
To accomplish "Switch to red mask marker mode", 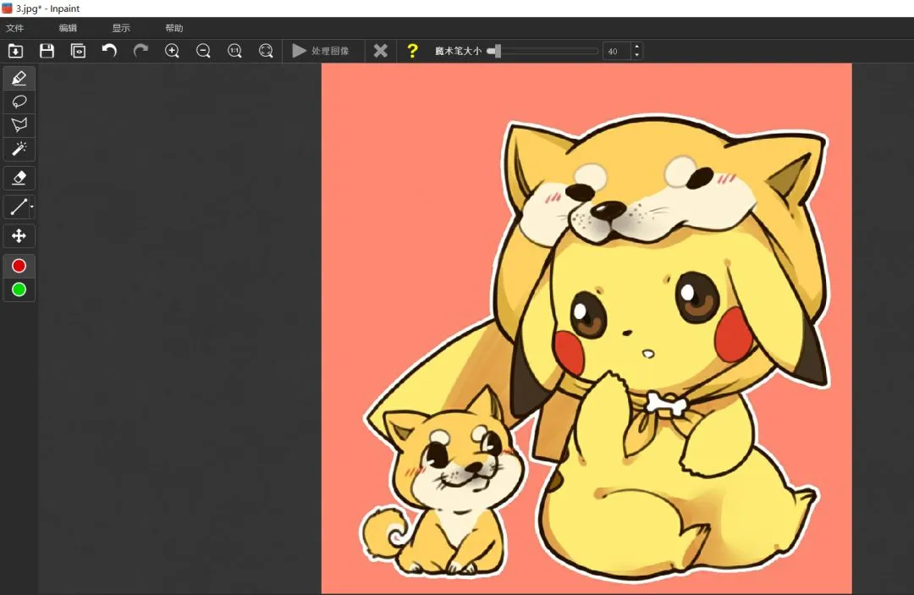I will [19, 266].
